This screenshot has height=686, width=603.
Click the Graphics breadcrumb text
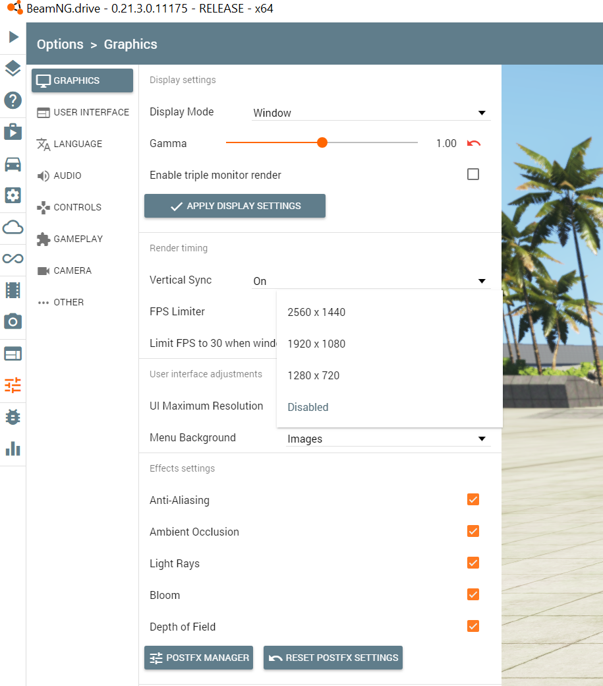pos(130,44)
